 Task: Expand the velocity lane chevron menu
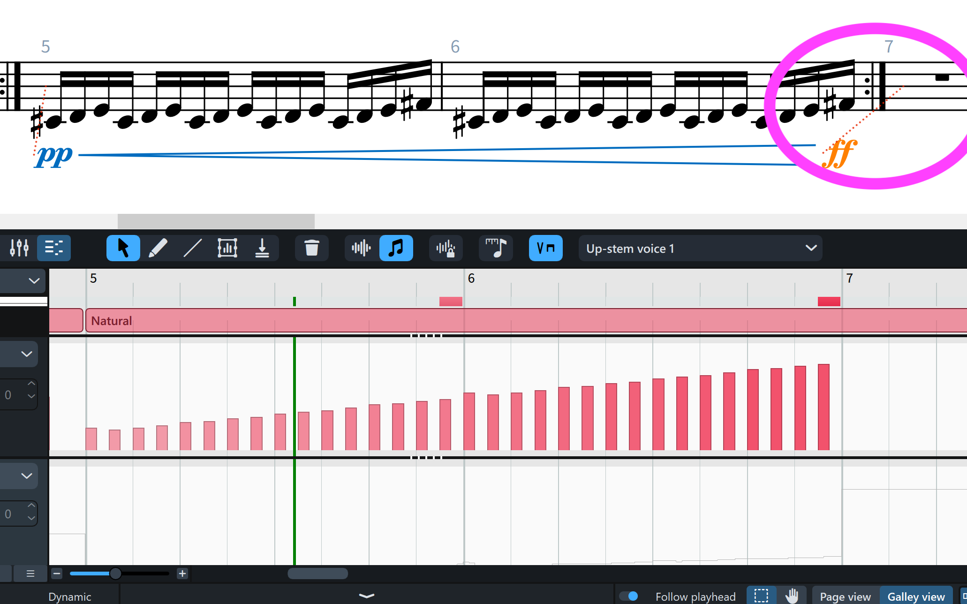pos(26,354)
